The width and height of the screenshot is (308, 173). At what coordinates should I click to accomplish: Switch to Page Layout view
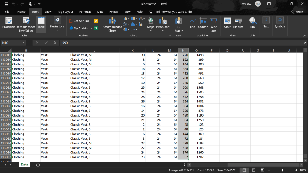pyautogui.click(x=253, y=170)
